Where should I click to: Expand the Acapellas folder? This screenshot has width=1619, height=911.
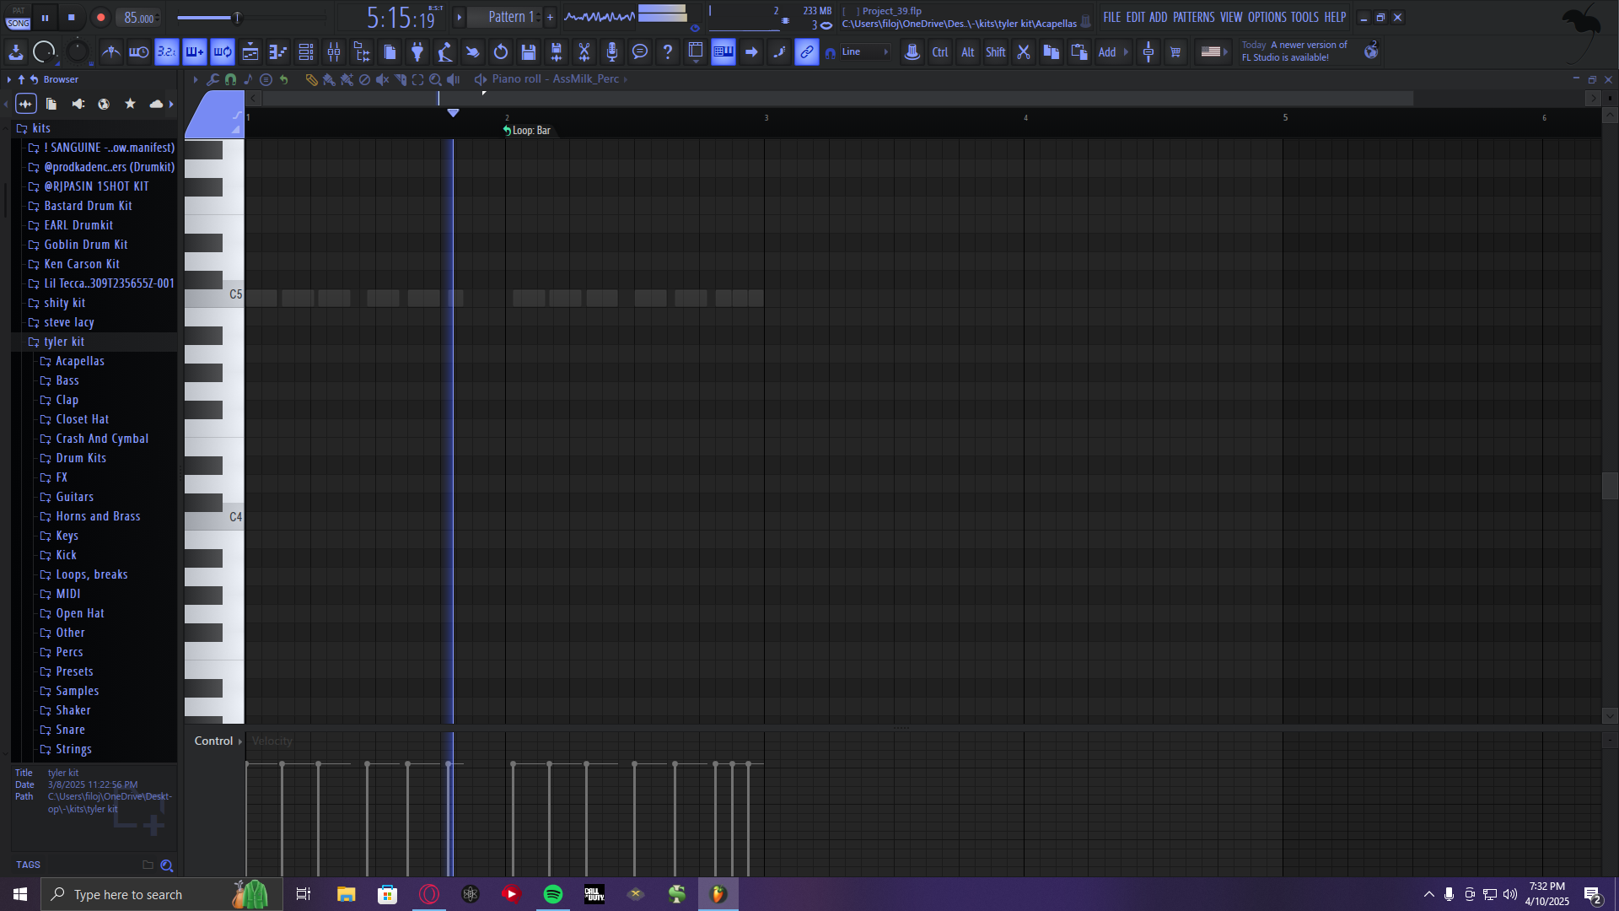pyautogui.click(x=79, y=361)
